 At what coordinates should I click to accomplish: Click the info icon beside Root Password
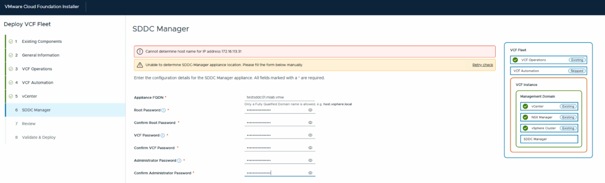coord(164,110)
